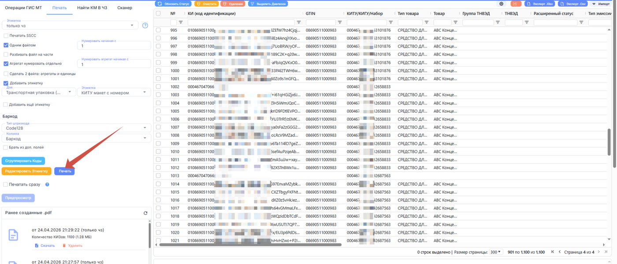
Task: Select the checkbox for row 1000
Action: click(x=158, y=71)
